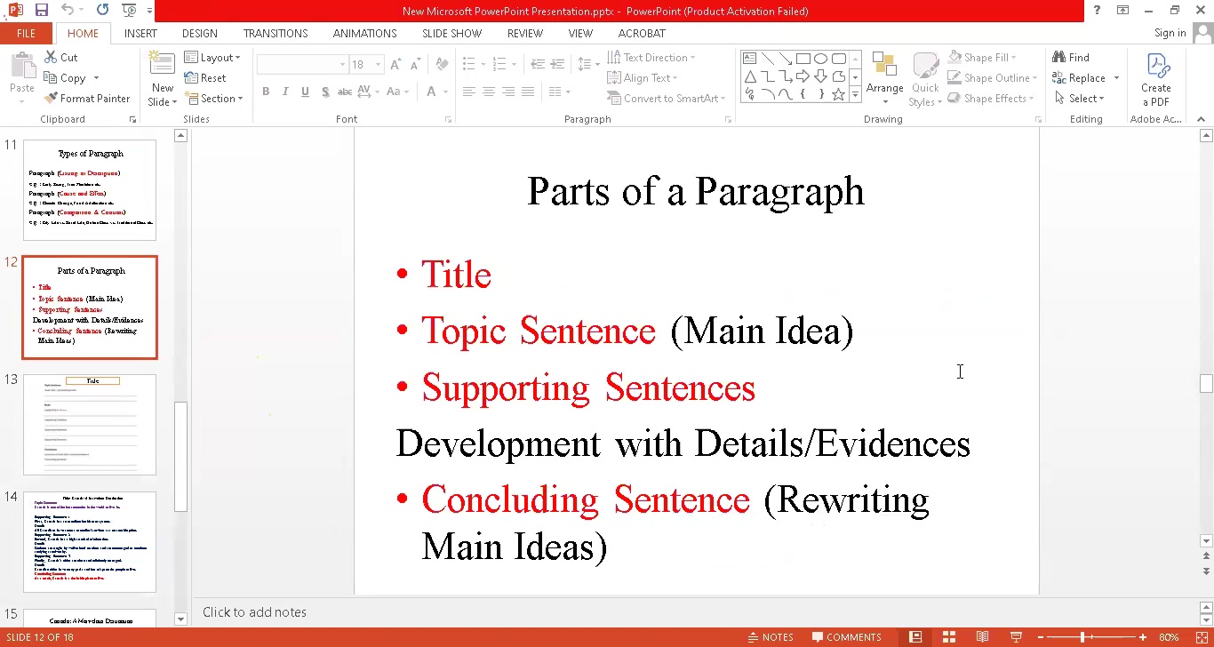Toggle Italic formatting
The width and height of the screenshot is (1214, 647).
pyautogui.click(x=285, y=92)
